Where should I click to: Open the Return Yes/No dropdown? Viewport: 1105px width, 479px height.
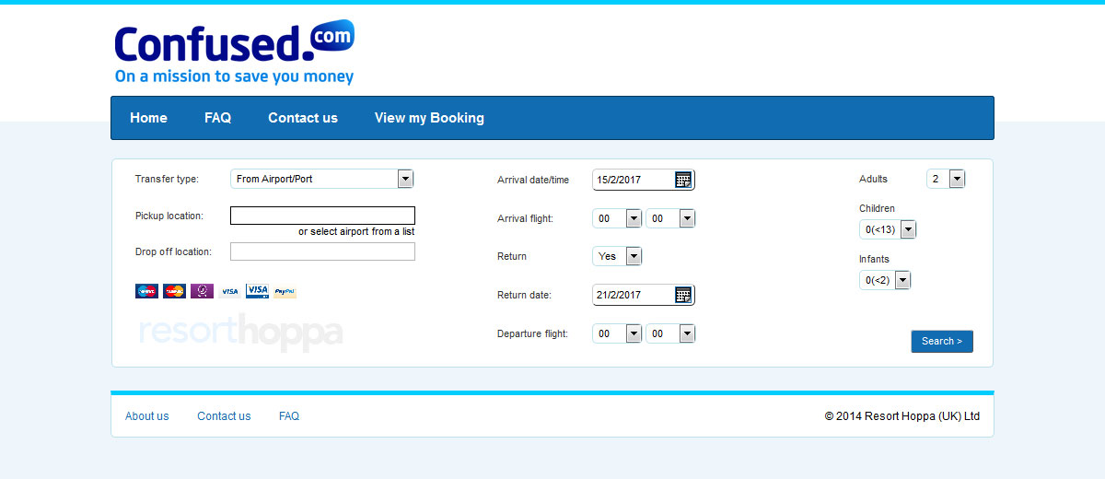(x=617, y=256)
